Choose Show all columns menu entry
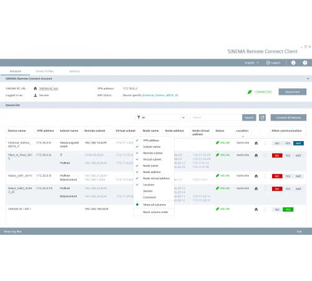This screenshot has height=281, width=312. pos(154,205)
